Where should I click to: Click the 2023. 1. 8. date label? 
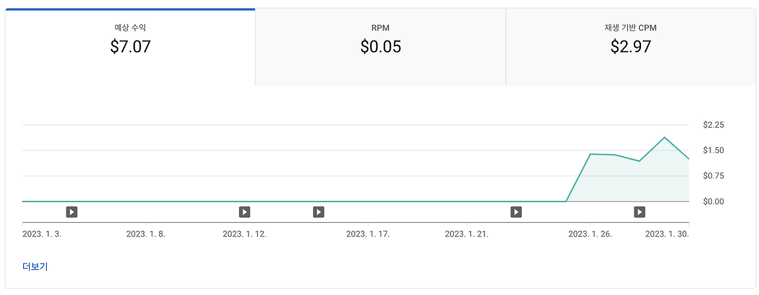[146, 234]
